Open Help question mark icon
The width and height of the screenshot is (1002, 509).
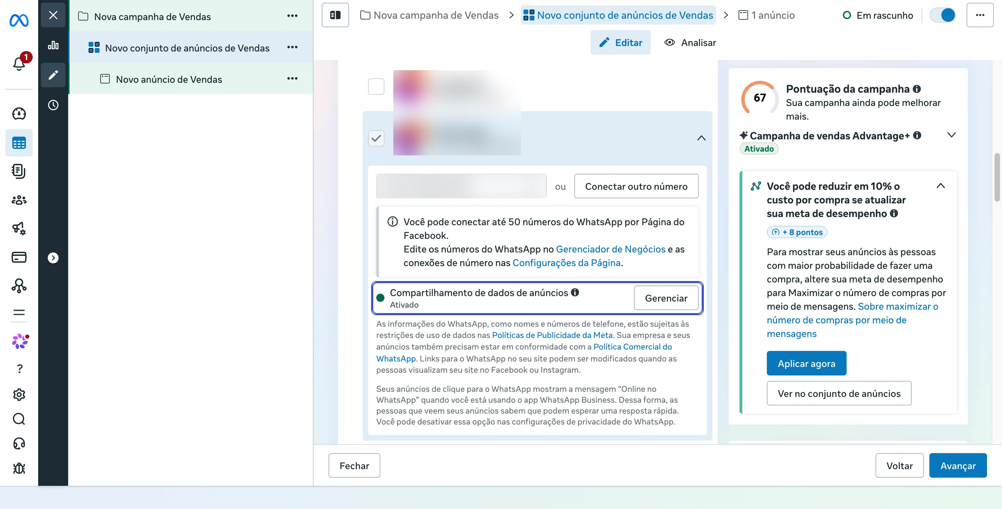(19, 368)
